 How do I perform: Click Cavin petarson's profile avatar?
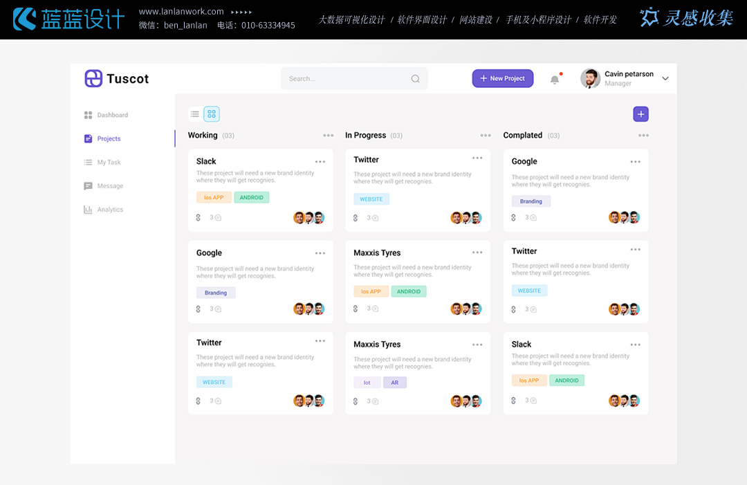click(x=590, y=79)
